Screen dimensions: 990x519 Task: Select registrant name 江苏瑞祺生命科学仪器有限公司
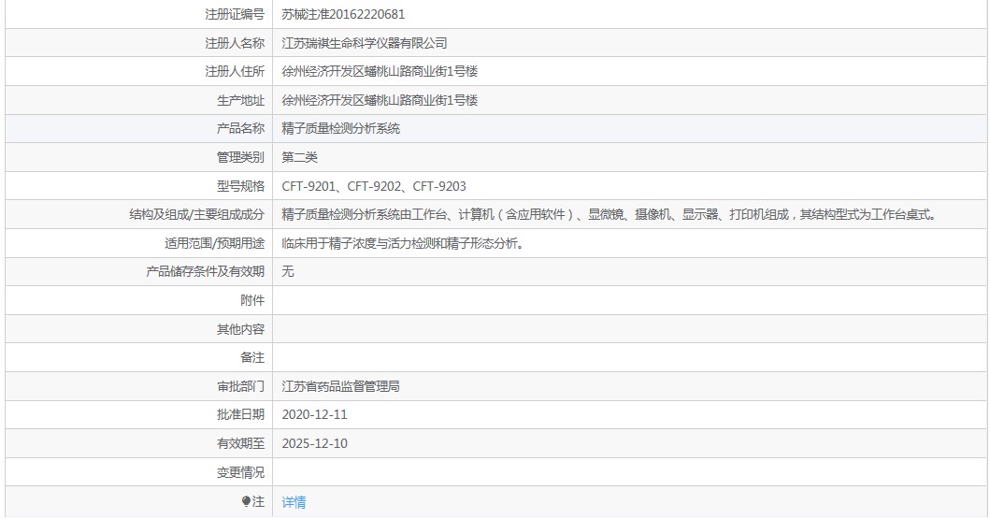pos(365,43)
